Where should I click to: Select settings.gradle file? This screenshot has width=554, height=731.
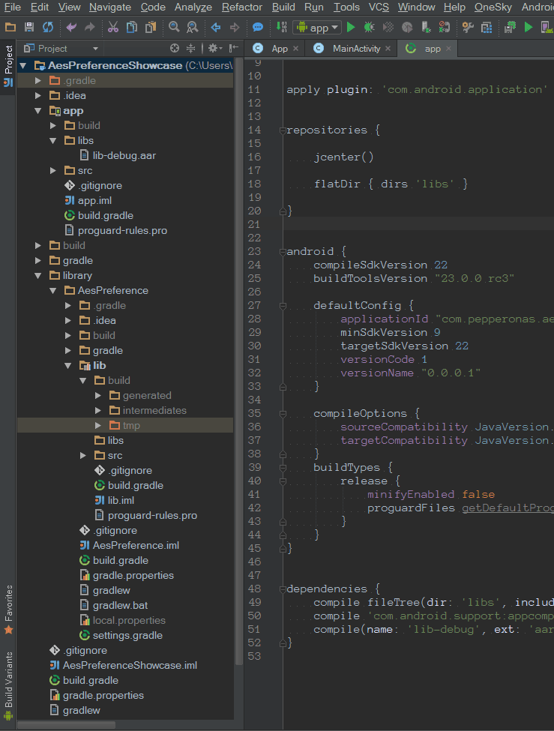127,636
